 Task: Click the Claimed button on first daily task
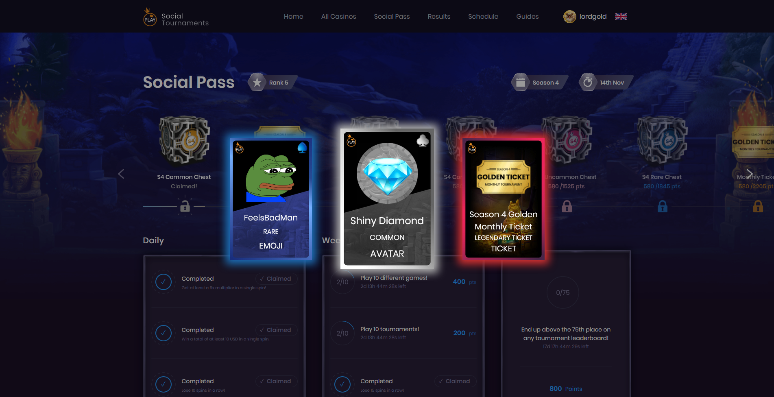pos(276,279)
